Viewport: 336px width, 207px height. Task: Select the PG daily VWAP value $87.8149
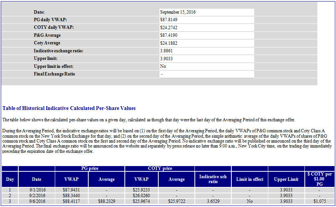[x=169, y=20]
